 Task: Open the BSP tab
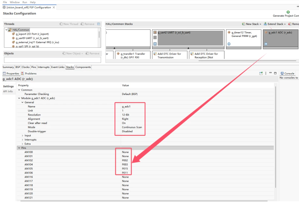click(x=18, y=67)
